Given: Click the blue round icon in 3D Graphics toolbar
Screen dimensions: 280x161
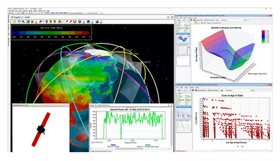Looking at the screenshot, I should 80,22.
